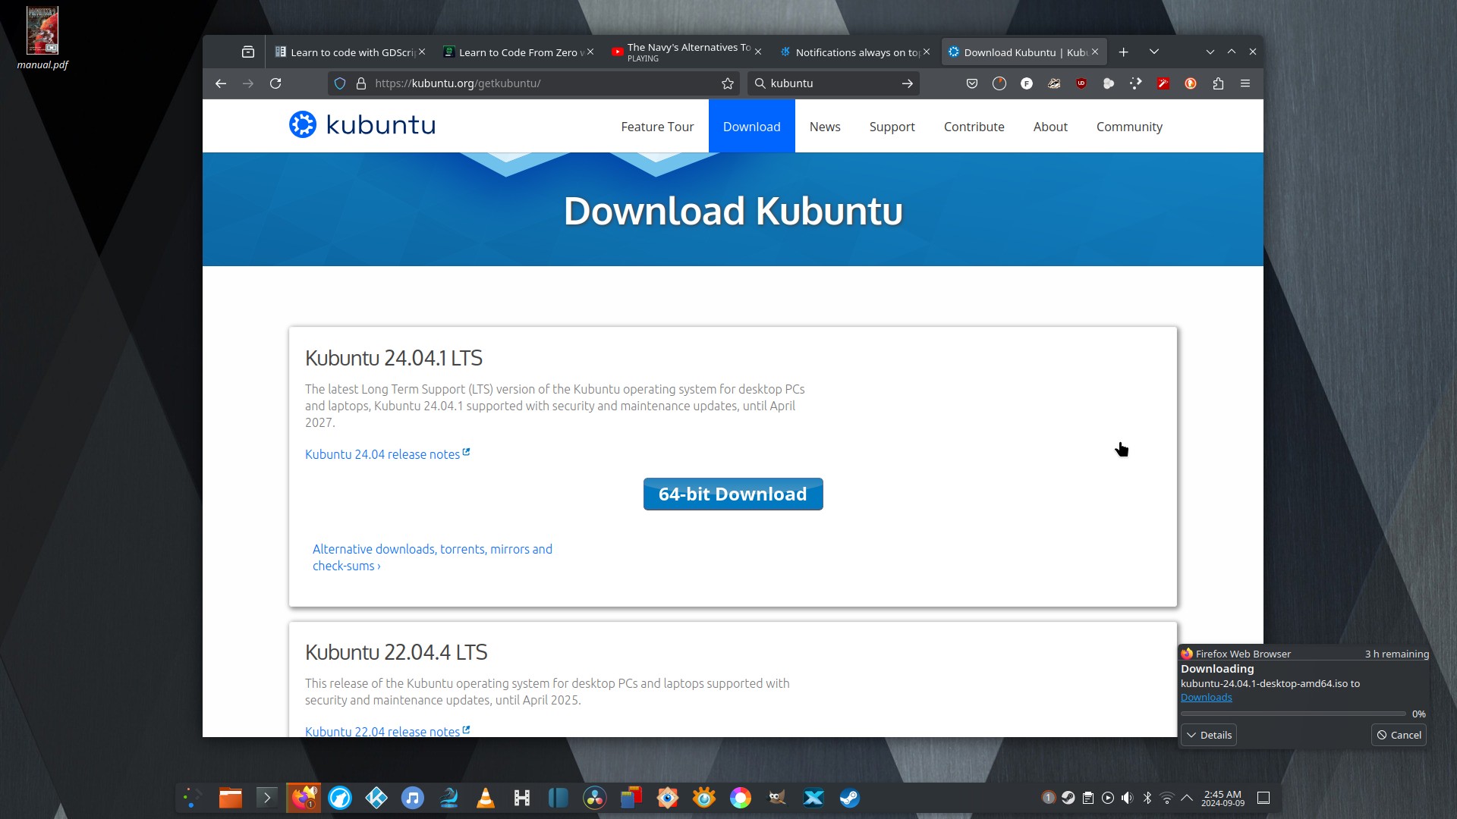Focus the URL address bar
Image resolution: width=1457 pixels, height=819 pixels.
point(535,83)
